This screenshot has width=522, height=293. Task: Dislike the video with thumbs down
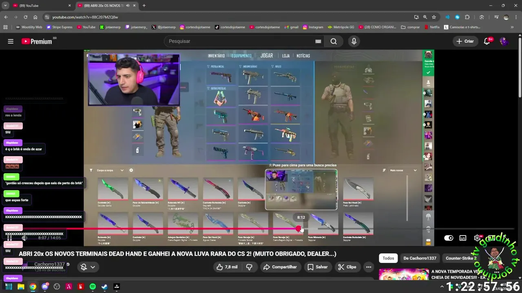click(249, 267)
